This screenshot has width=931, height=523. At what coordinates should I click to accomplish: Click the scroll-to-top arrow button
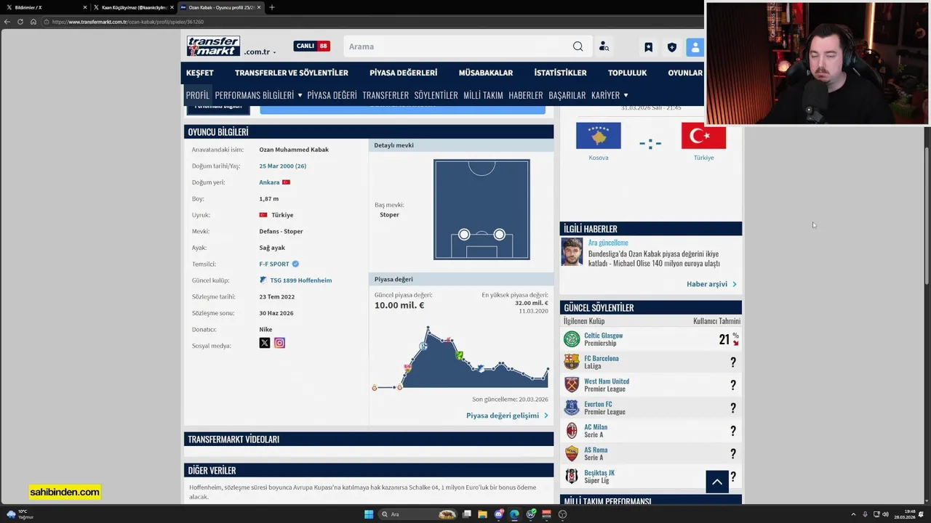point(717,482)
